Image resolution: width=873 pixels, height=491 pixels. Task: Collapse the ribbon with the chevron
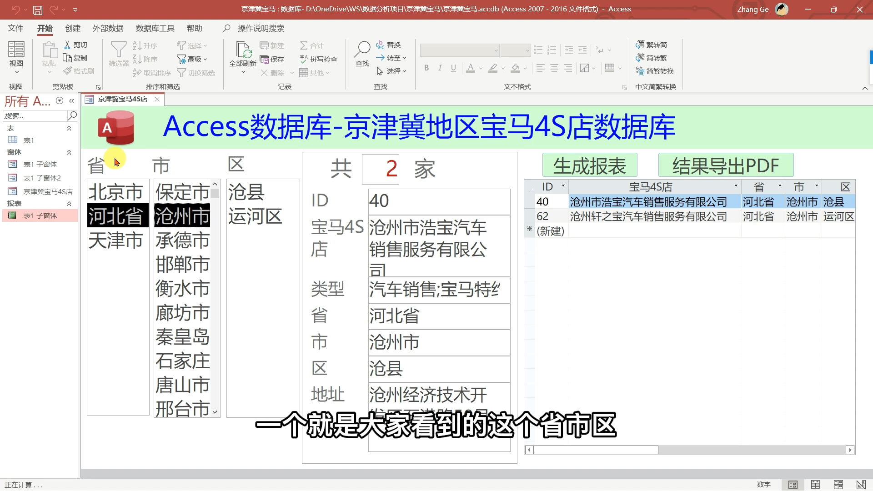click(865, 88)
